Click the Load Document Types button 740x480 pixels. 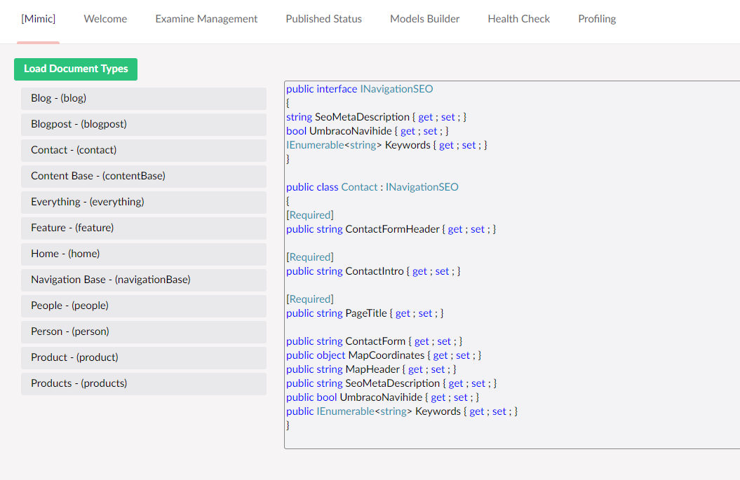coord(76,69)
